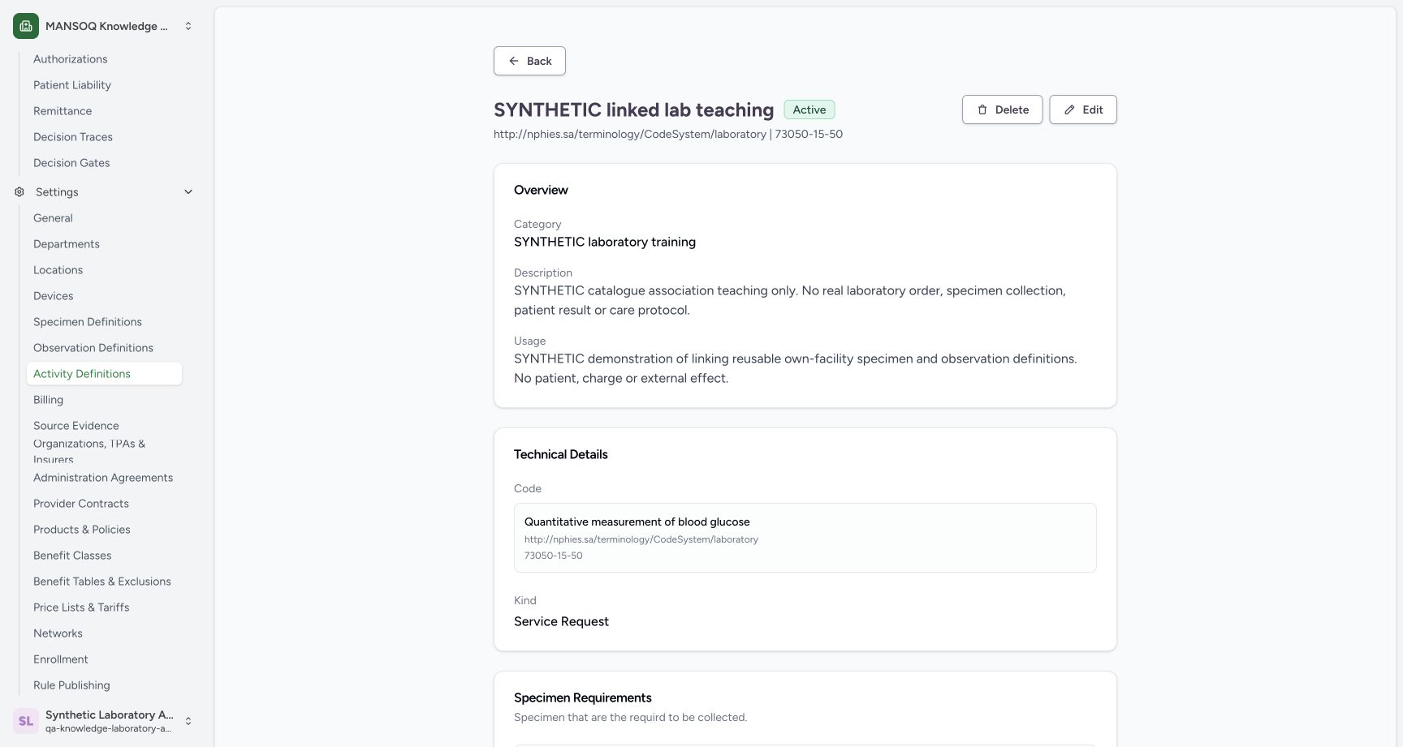This screenshot has width=1403, height=747.
Task: Edit the SYNTHETIC linked lab teaching definition
Action: coord(1083,109)
